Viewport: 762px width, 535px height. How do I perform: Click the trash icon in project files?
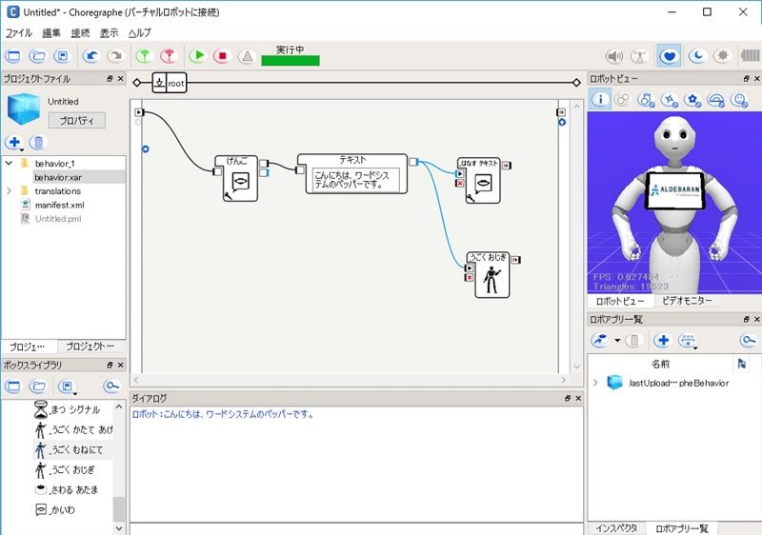click(37, 143)
